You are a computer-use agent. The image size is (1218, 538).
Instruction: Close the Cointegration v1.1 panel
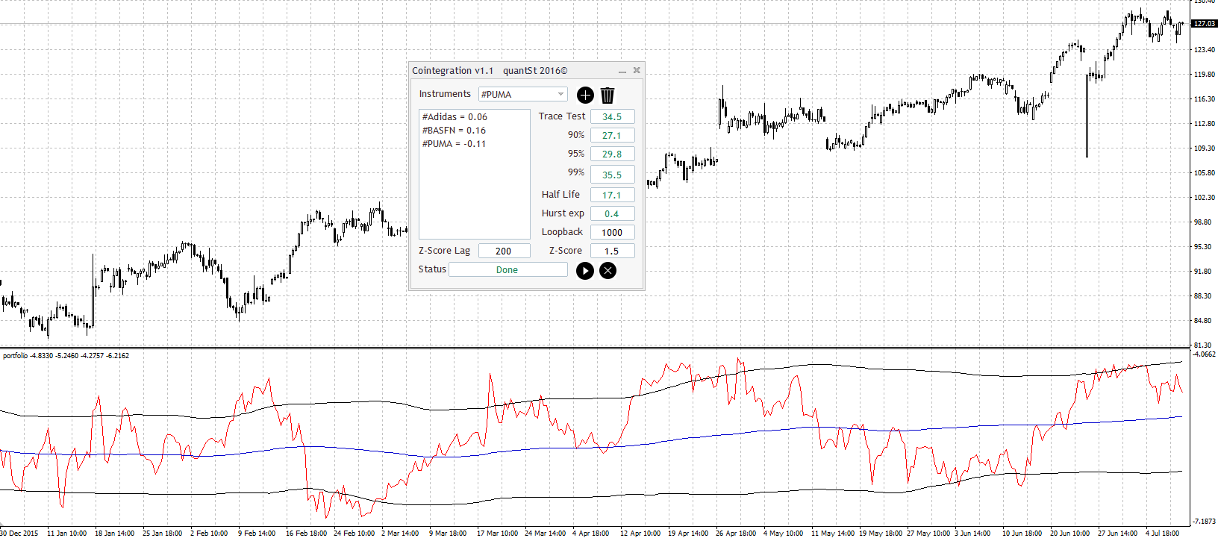click(637, 70)
